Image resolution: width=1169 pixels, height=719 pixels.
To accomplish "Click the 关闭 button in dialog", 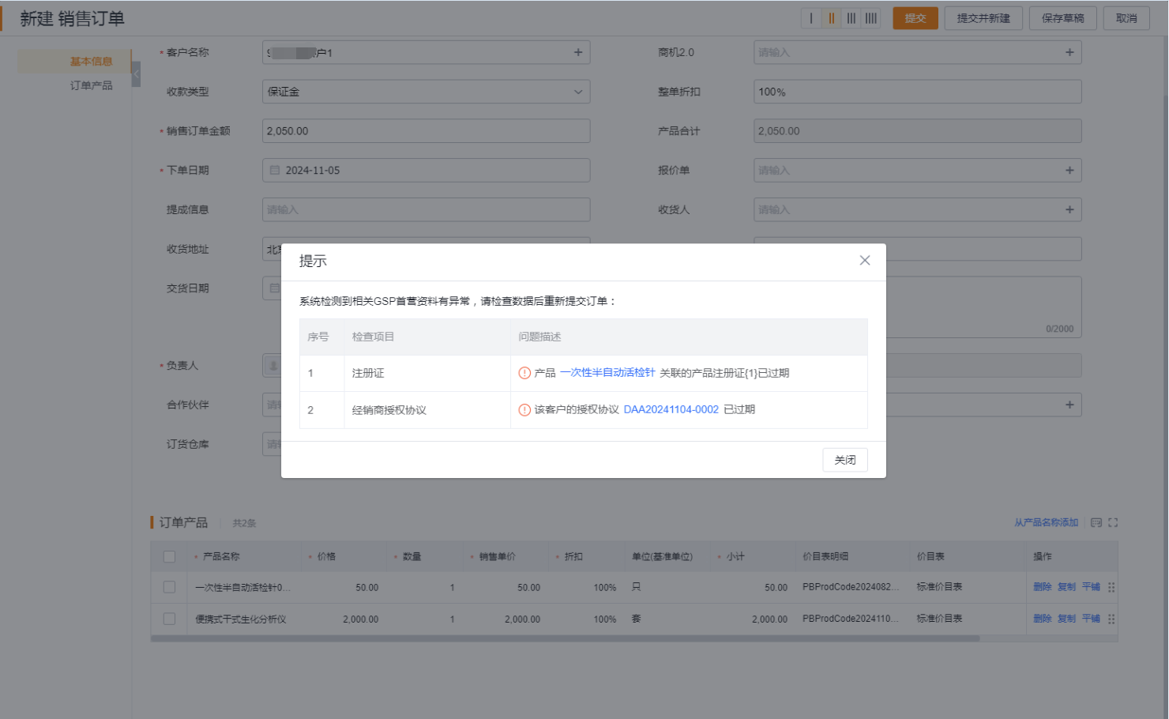I will [845, 460].
